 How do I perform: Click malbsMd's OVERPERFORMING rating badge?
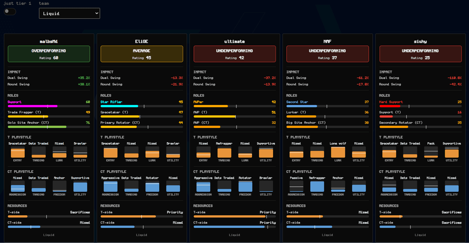(49, 54)
